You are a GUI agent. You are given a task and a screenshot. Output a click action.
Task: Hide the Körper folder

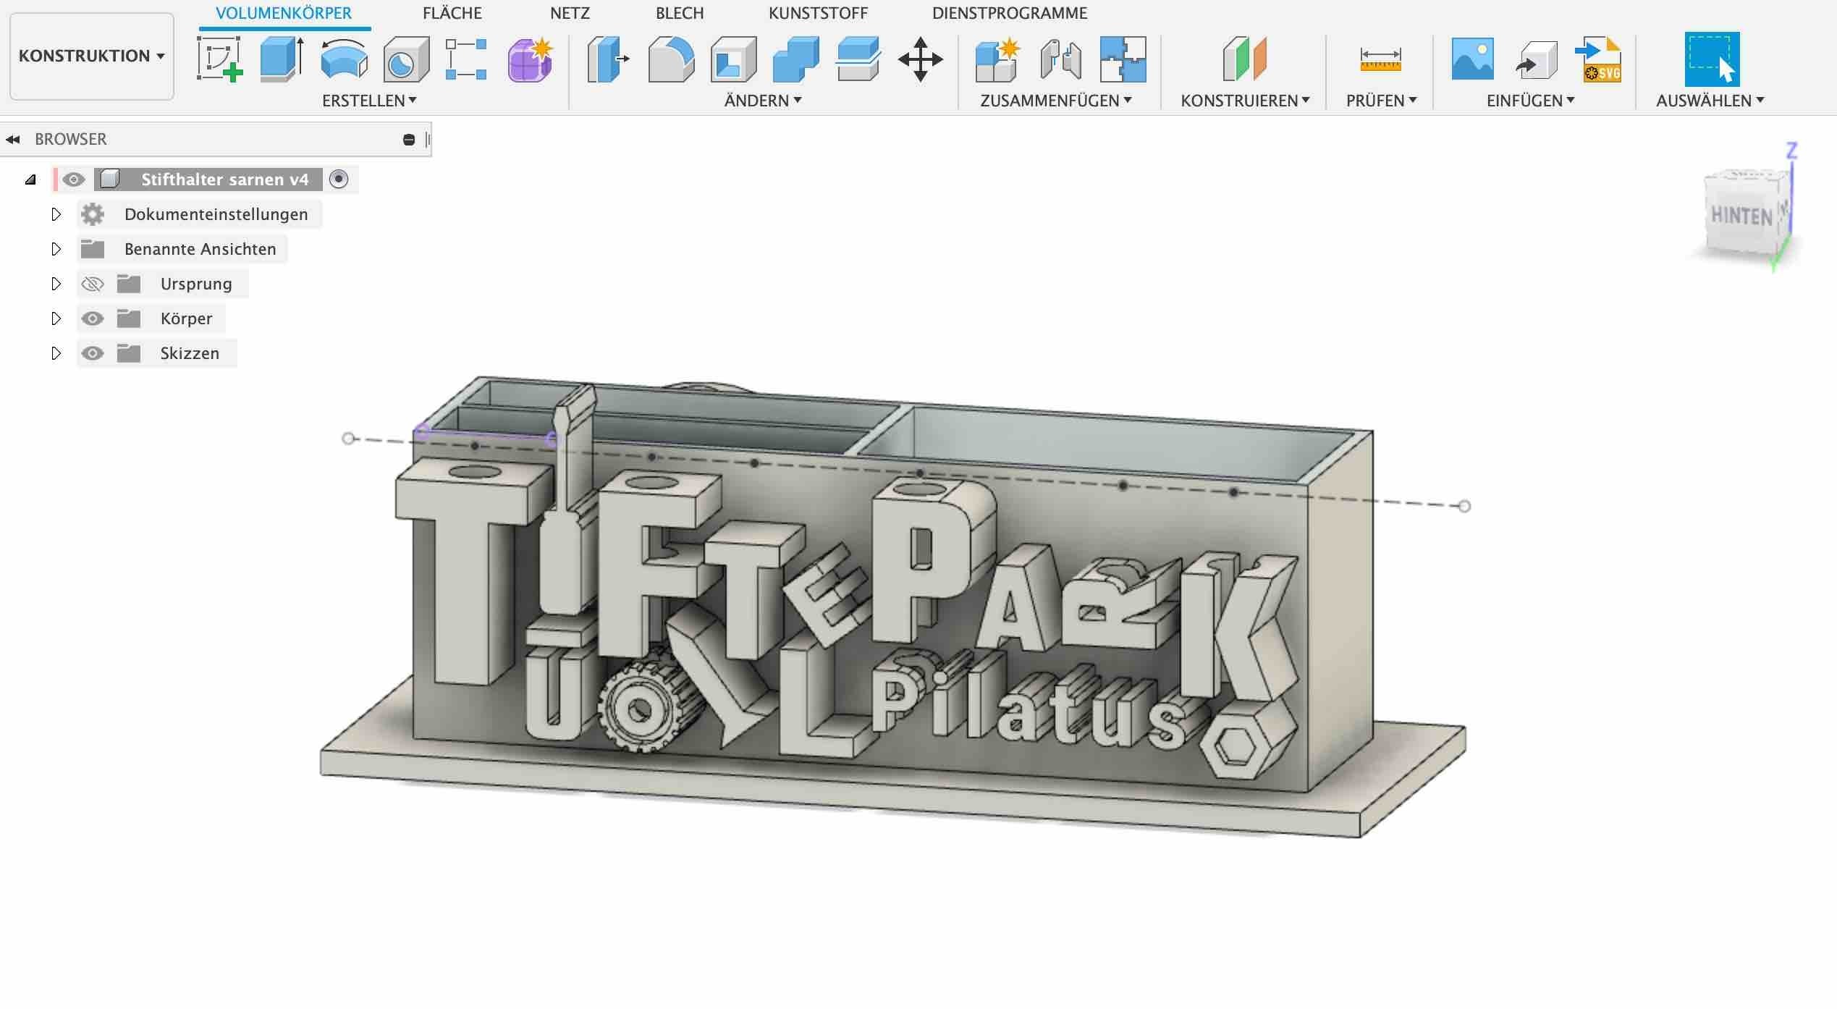(x=93, y=318)
